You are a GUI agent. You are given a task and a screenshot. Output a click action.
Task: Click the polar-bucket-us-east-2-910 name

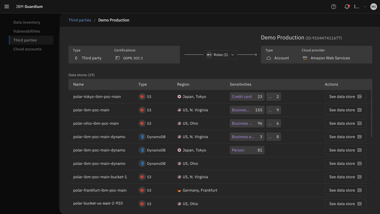click(x=98, y=203)
